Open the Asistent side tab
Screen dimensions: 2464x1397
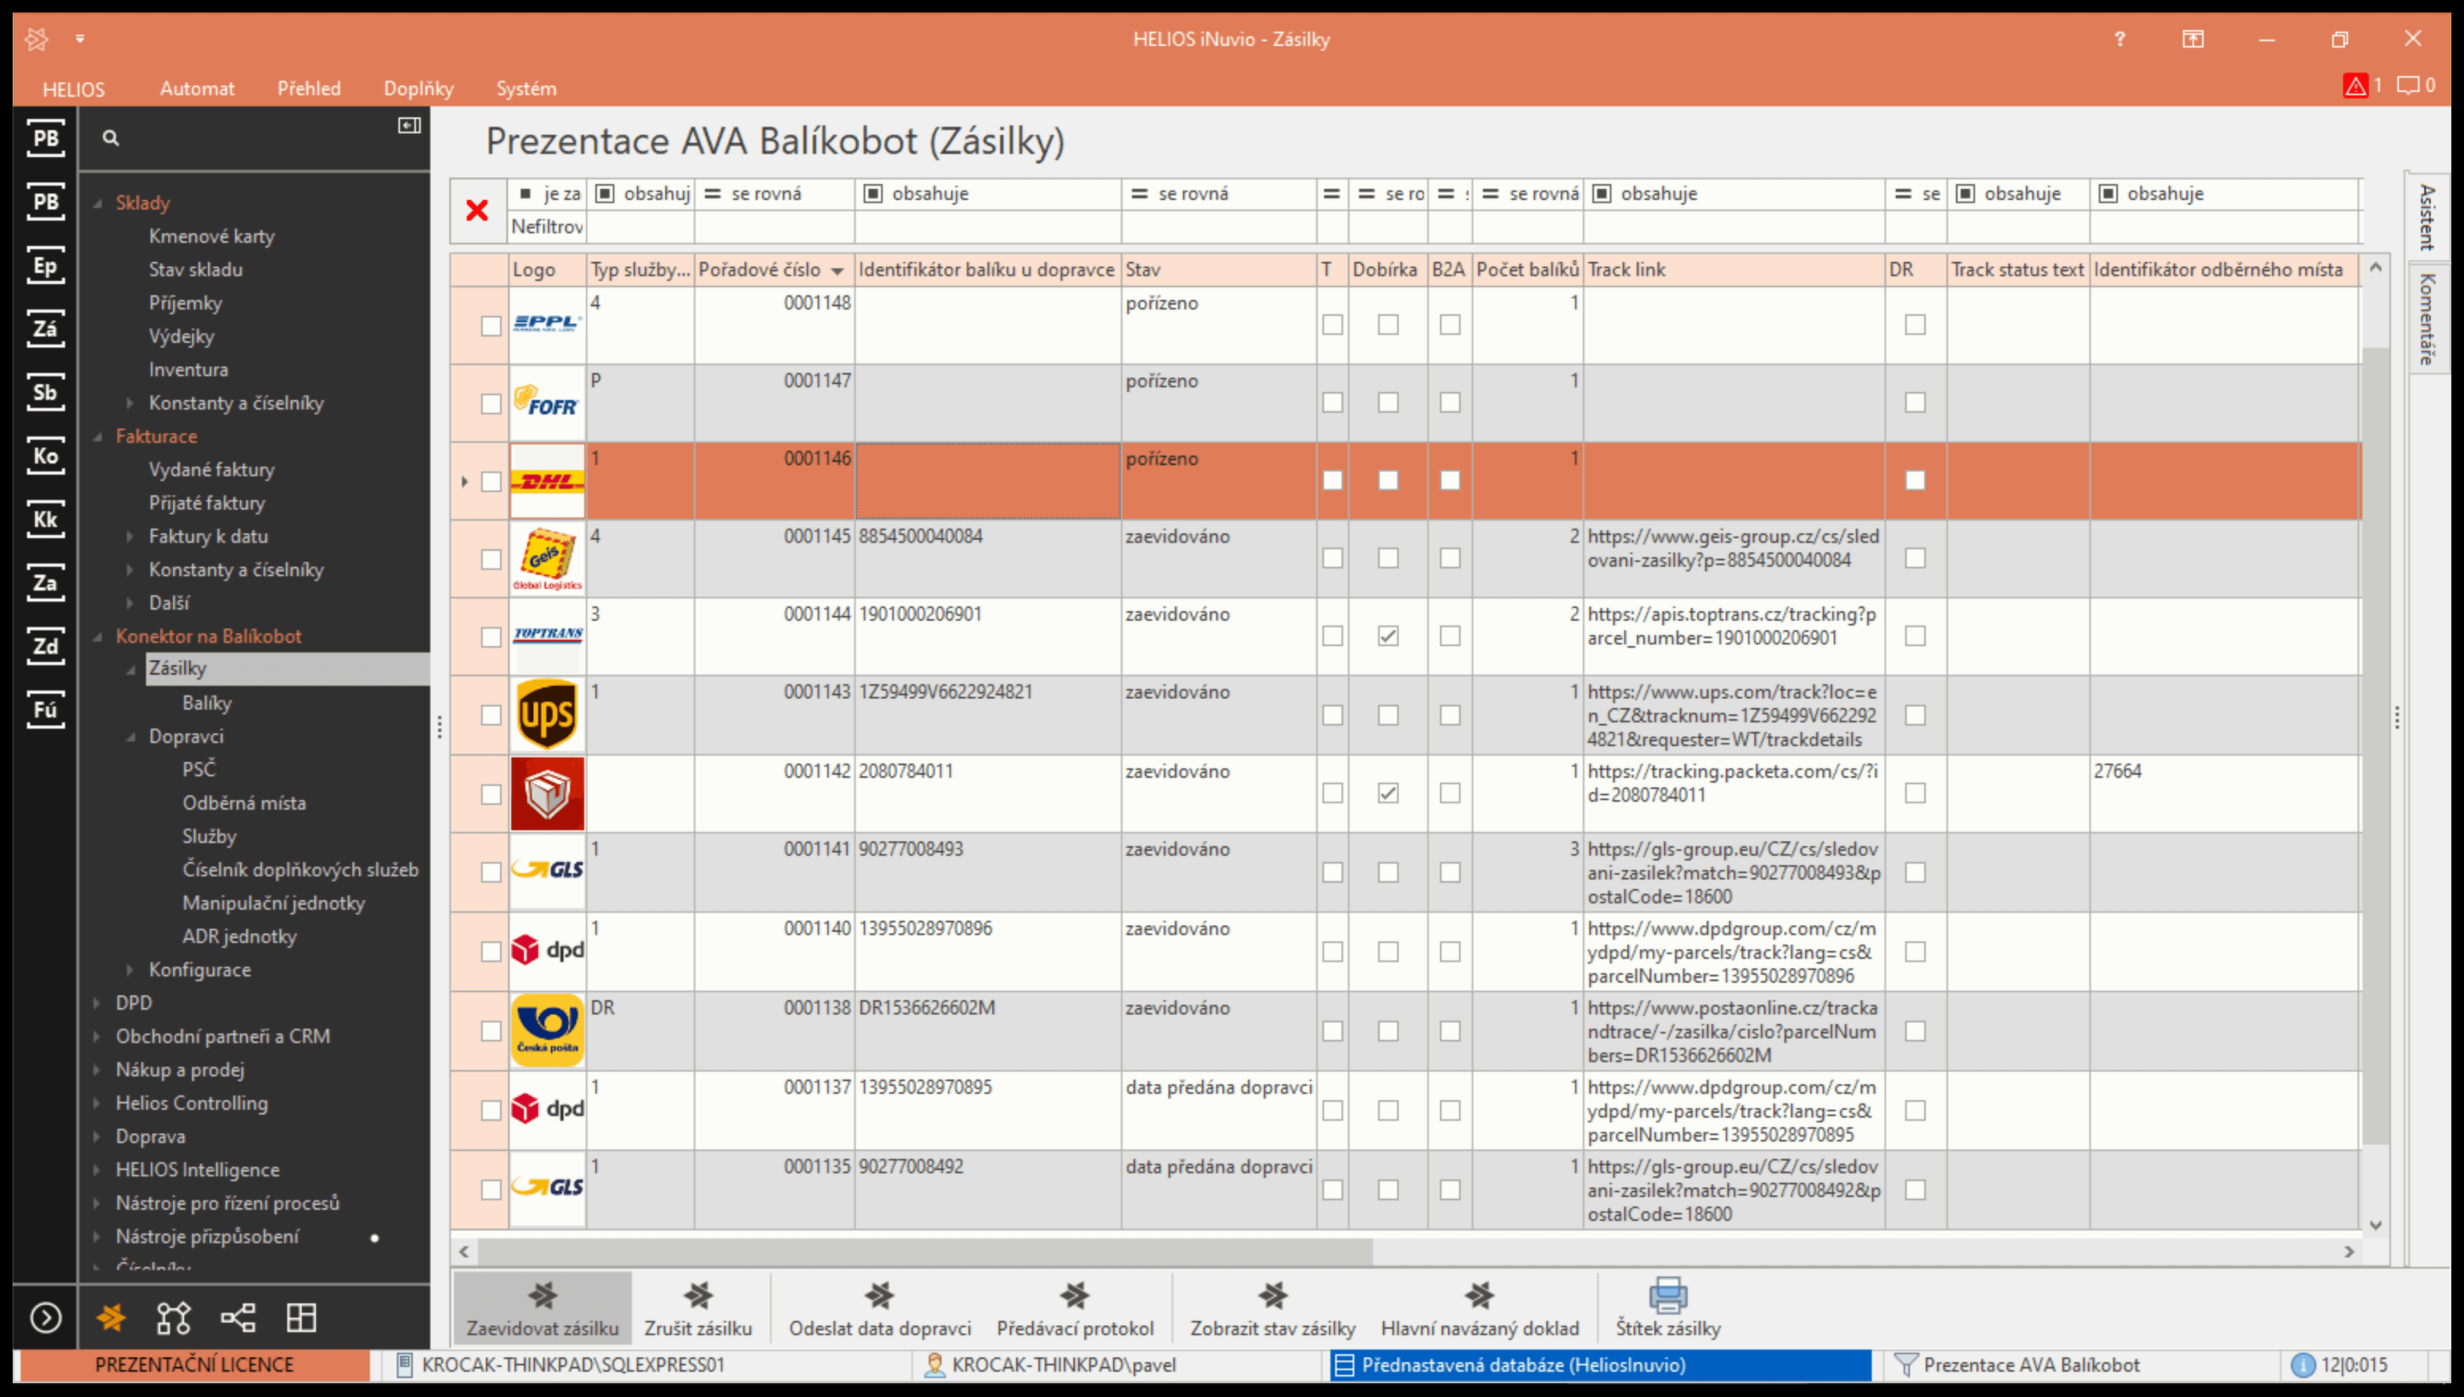tap(2427, 218)
